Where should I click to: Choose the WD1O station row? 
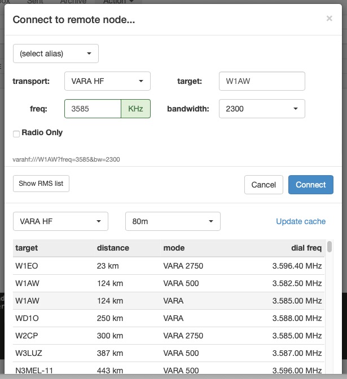click(169, 318)
